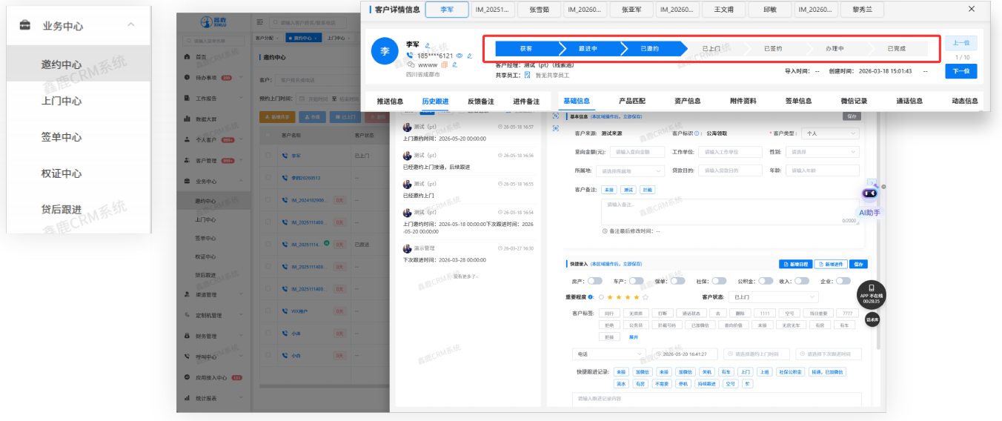Screen dimensions: 1002x421
Task: Toggle the 公积金 switch
Action: [x=765, y=282]
